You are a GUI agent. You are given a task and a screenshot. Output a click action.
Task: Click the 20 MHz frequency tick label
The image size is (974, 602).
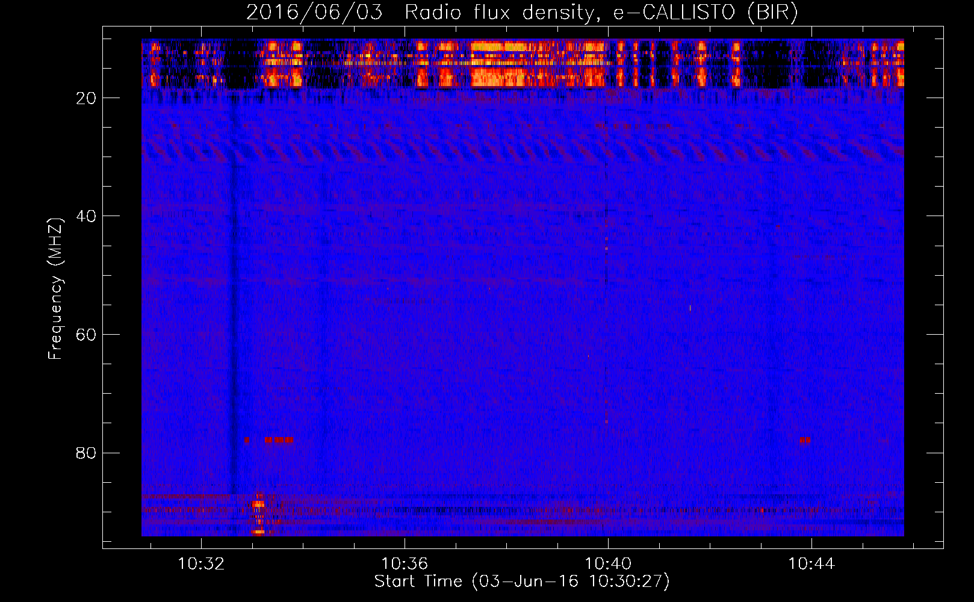click(87, 98)
